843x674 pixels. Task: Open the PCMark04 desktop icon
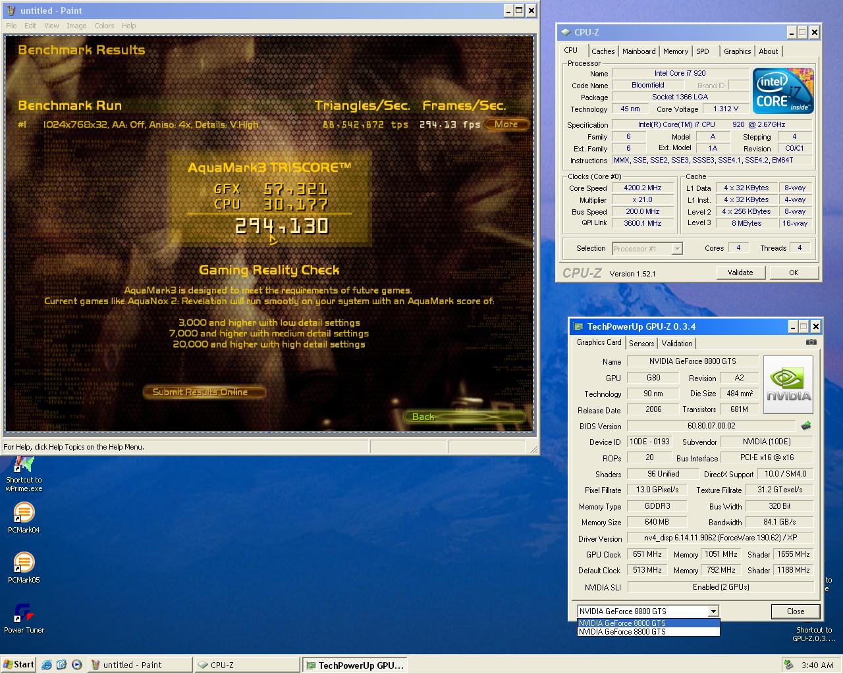[24, 517]
